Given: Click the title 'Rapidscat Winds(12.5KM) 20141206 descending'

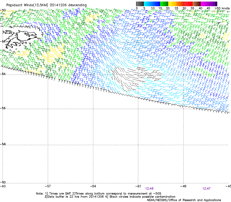Looking at the screenshot, I should point(47,5).
